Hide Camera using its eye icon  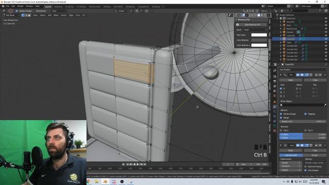(326, 32)
